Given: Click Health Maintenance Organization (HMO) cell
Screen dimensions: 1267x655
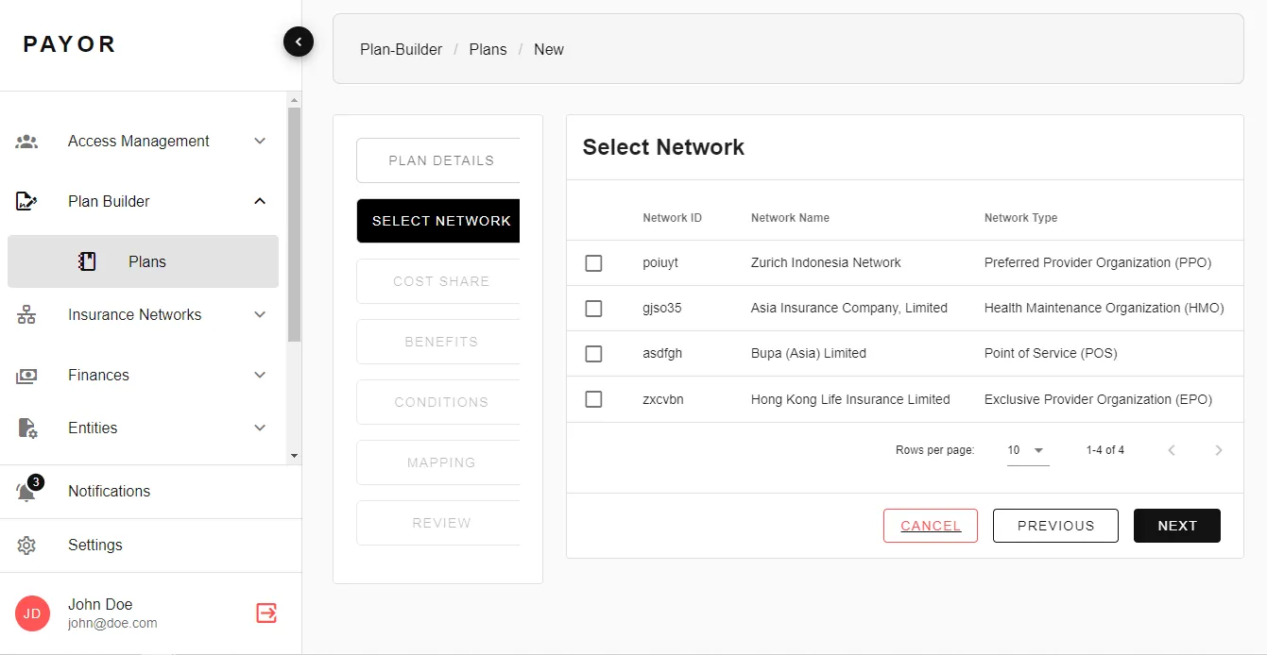Looking at the screenshot, I should [x=1104, y=309].
